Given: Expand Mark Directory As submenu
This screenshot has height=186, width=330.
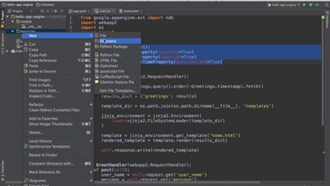Looking at the screenshot, I should coord(58,172).
